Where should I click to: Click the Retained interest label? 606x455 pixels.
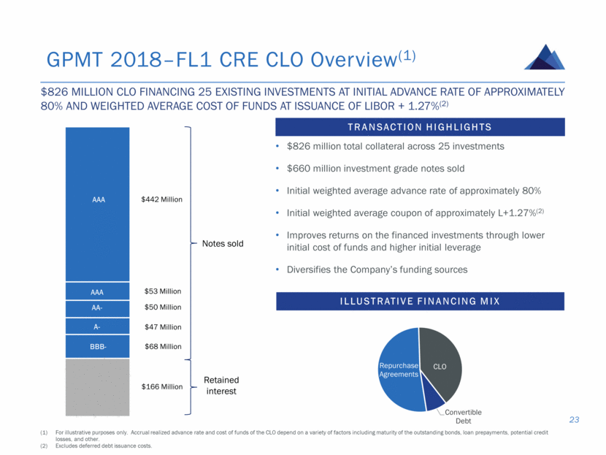pyautogui.click(x=221, y=386)
